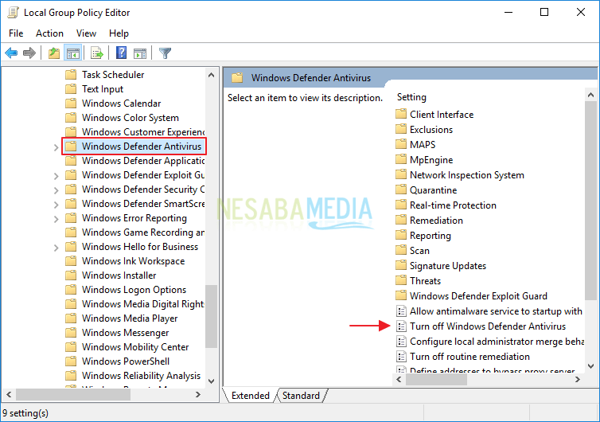The image size is (600, 422).
Task: Open the Action menu
Action: pos(49,33)
